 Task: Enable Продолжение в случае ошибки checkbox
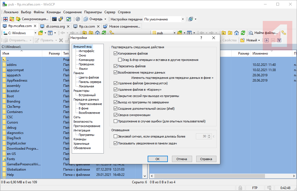point(116,121)
